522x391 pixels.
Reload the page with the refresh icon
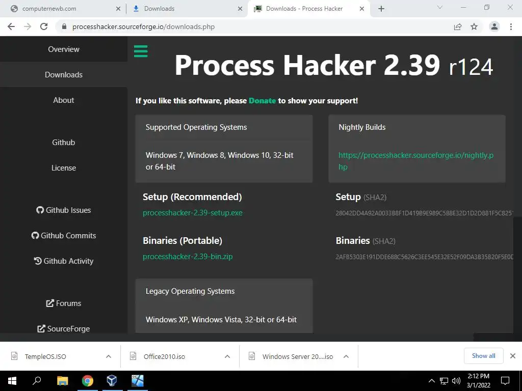click(44, 26)
